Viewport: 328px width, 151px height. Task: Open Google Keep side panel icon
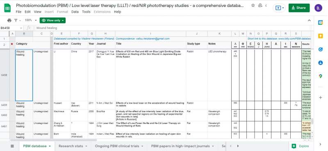pyautogui.click(x=320, y=36)
